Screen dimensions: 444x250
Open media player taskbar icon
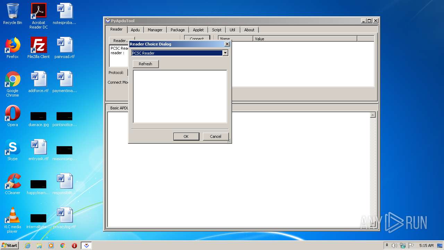click(x=51, y=245)
